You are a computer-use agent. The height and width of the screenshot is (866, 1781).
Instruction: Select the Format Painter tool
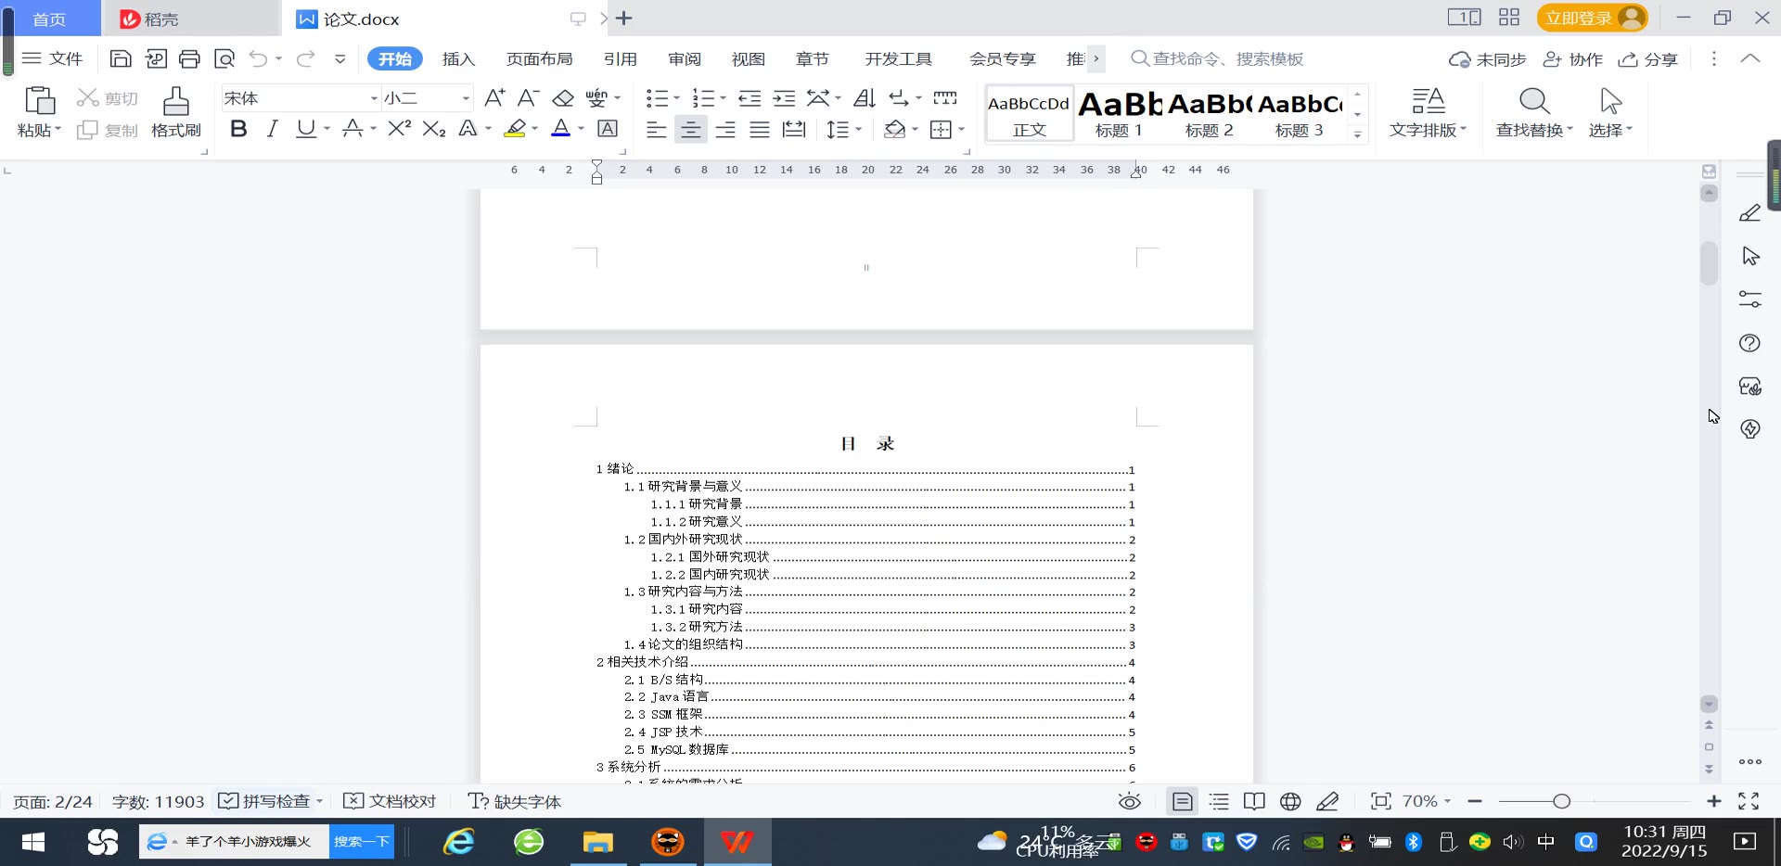176,112
